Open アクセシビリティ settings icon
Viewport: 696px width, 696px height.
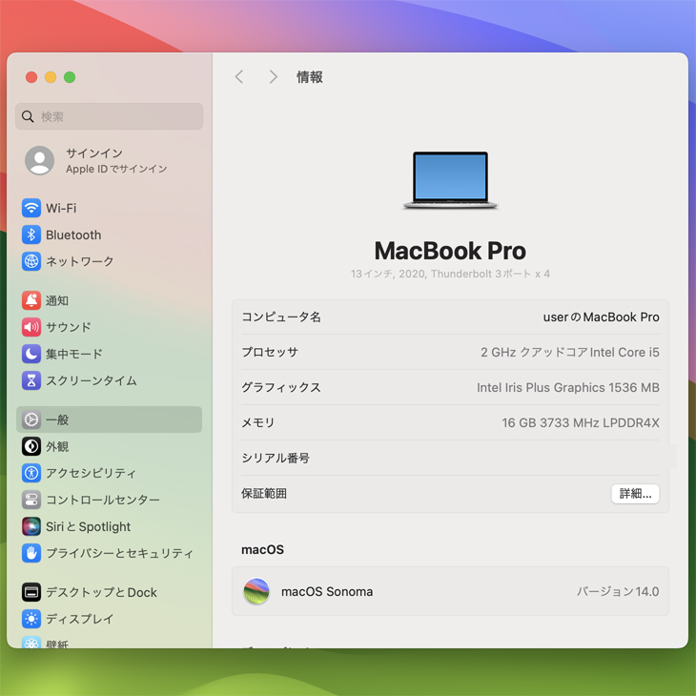click(x=31, y=473)
